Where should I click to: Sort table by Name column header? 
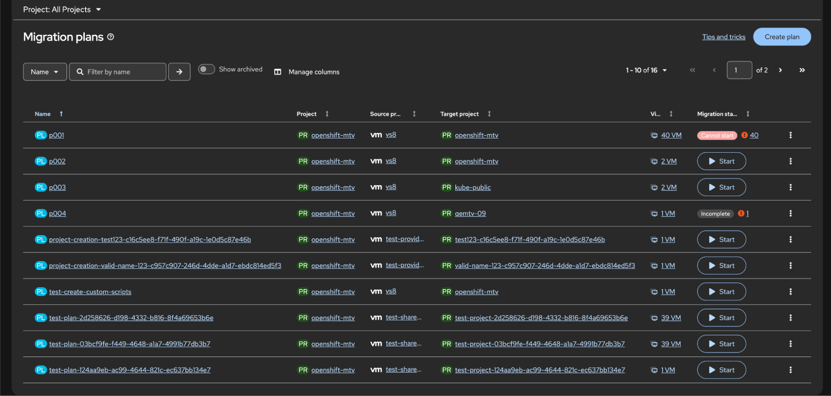(43, 114)
